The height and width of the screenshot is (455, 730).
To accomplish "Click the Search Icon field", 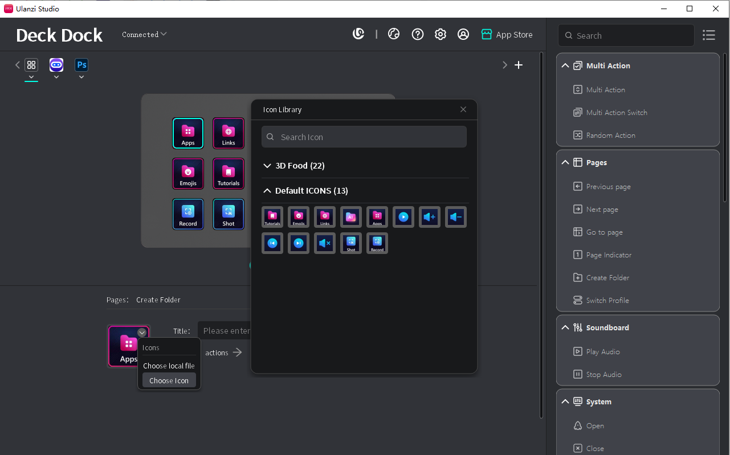I will tap(364, 137).
